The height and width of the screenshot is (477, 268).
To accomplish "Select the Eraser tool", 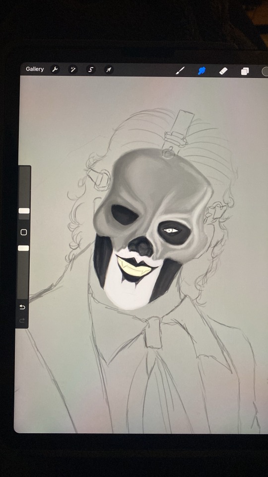I will point(223,71).
